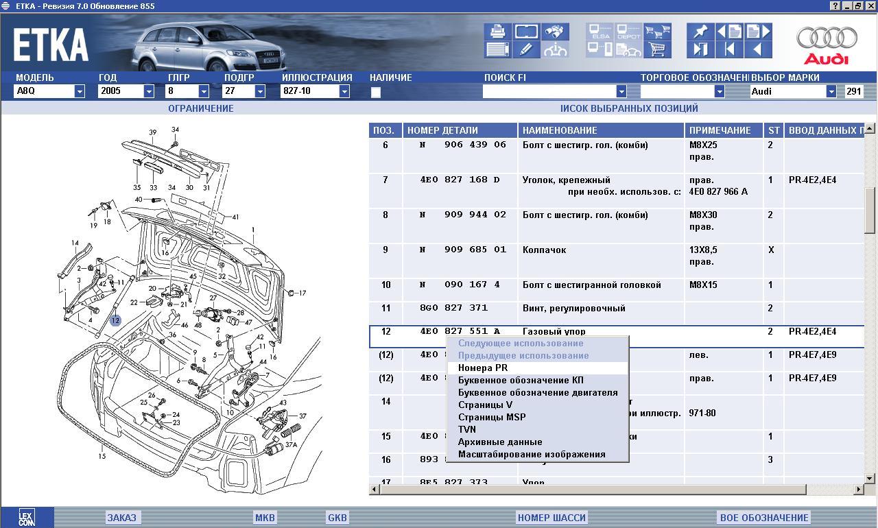
Task: Toggle the НАЛИЧИЕ checkbox
Action: 376,92
